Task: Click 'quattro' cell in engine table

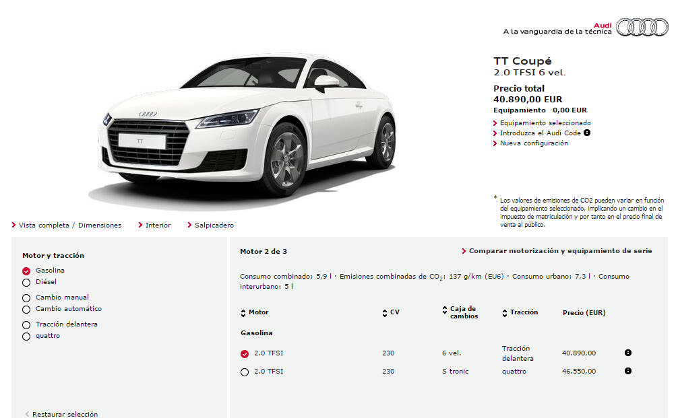Action: click(x=514, y=372)
